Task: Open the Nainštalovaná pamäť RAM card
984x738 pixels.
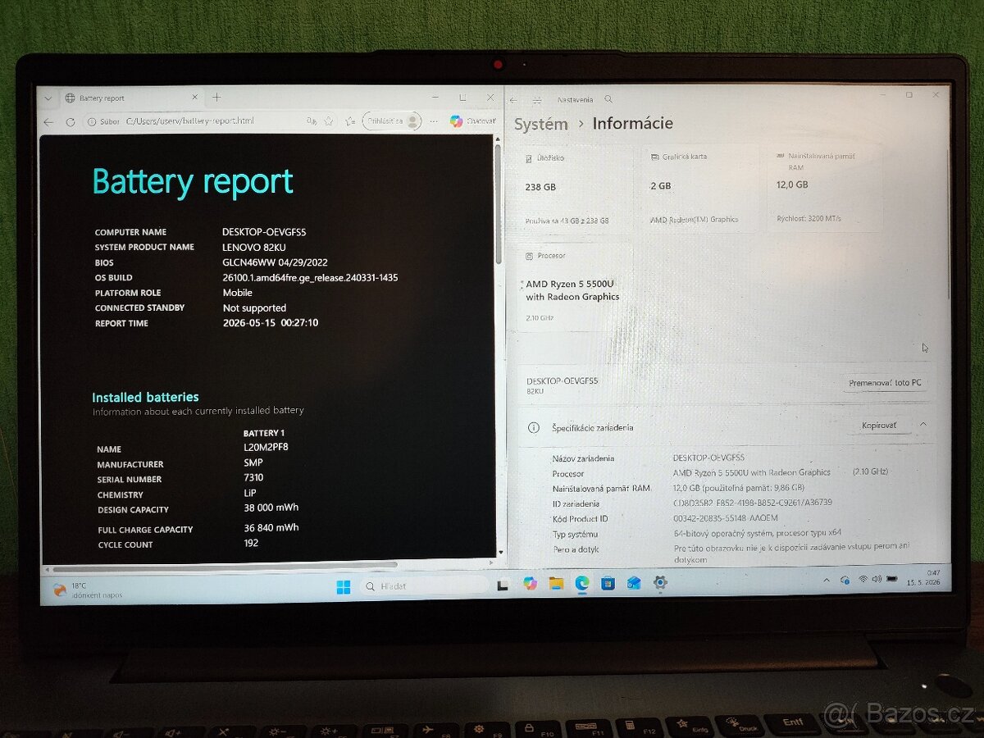Action: [x=827, y=189]
